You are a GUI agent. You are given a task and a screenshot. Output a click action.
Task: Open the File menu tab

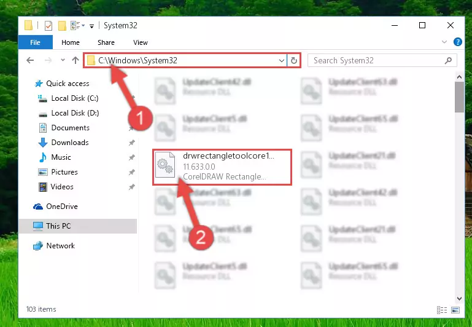coord(35,42)
